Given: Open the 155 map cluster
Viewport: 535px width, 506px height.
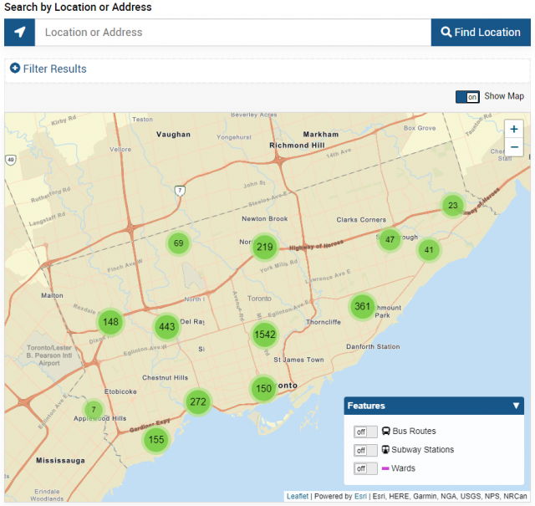Looking at the screenshot, I should point(156,439).
